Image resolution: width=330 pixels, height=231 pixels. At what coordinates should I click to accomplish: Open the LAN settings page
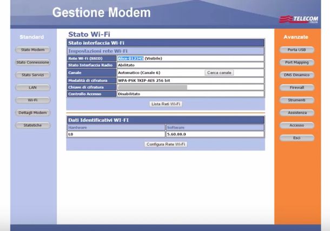click(x=32, y=87)
